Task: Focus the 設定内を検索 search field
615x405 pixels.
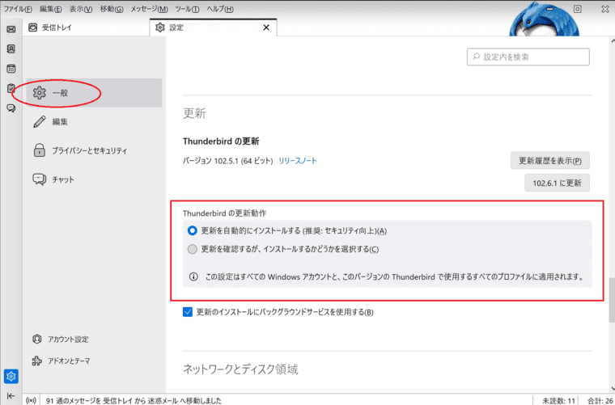Action: 528,57
